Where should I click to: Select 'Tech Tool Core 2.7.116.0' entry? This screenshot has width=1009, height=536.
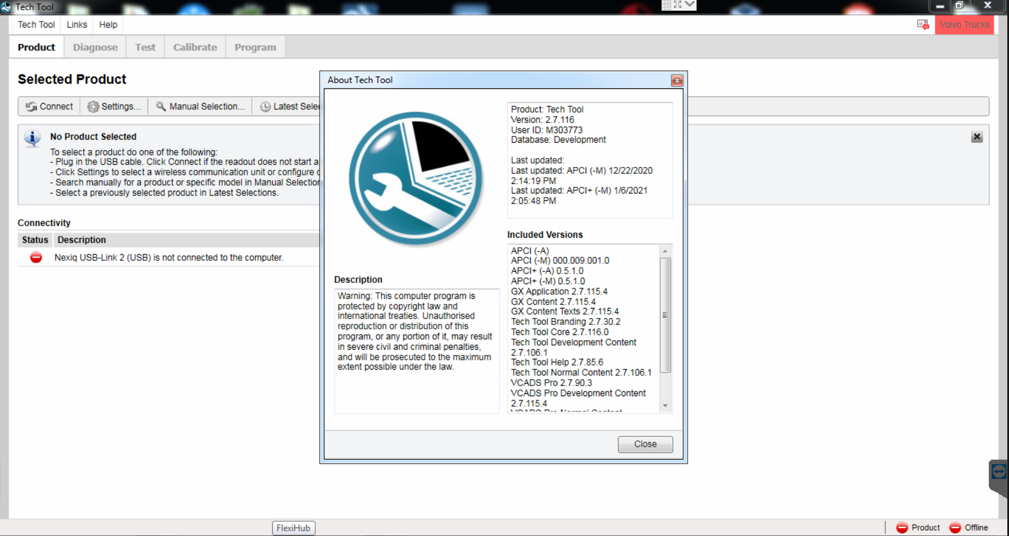[x=560, y=332]
